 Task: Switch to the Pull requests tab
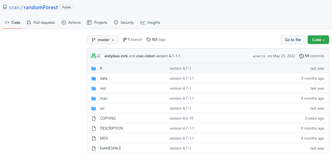41,23
